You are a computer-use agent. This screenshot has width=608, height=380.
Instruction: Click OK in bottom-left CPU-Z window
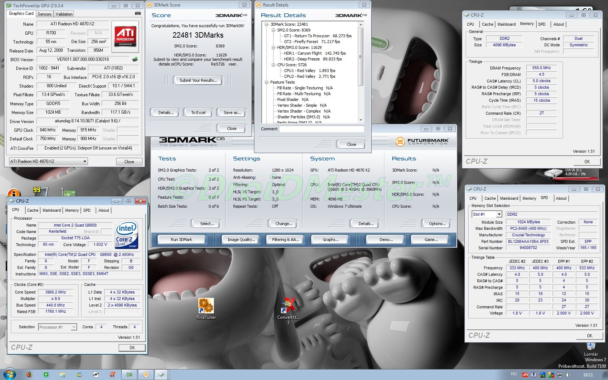pos(132,348)
